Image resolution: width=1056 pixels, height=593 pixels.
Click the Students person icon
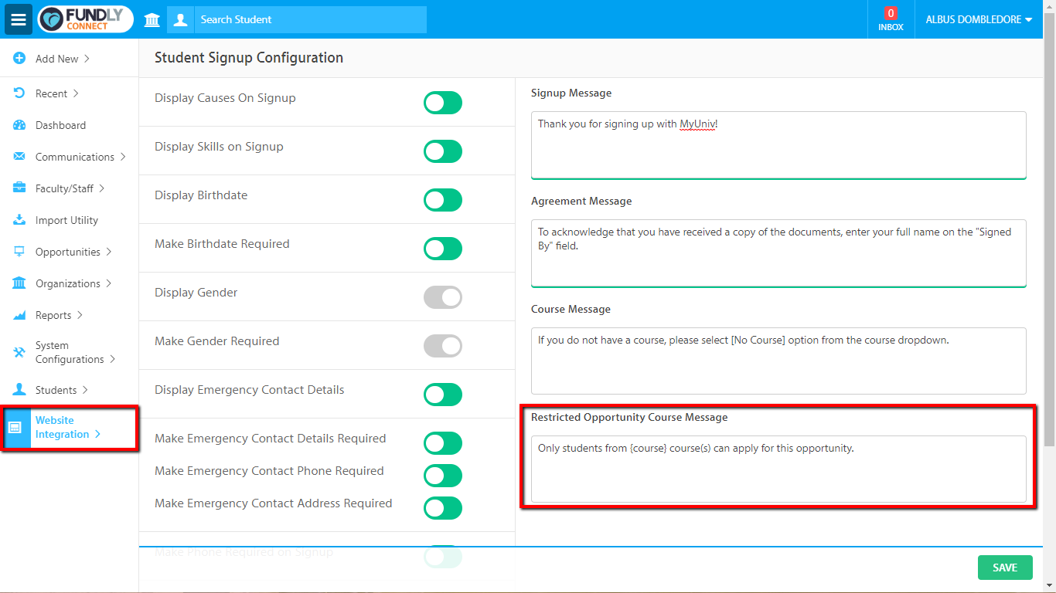tap(19, 390)
